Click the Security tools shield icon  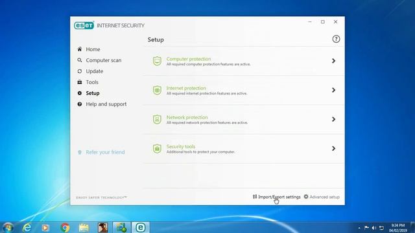tap(157, 148)
